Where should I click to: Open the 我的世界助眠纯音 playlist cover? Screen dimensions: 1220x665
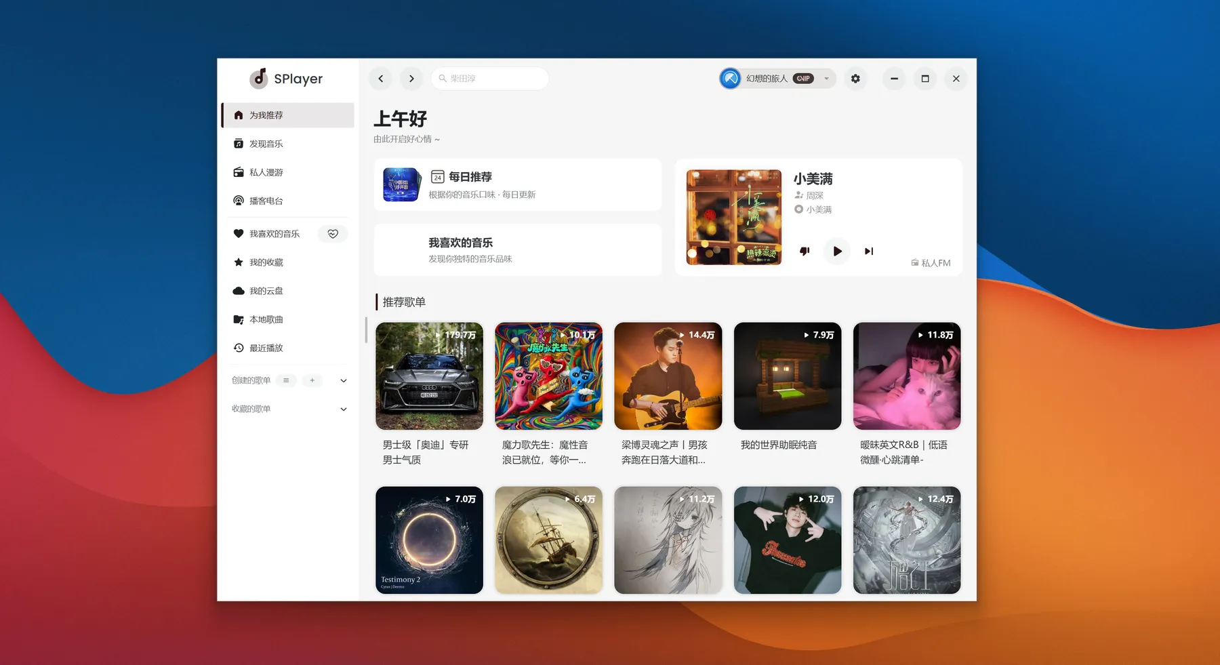click(x=788, y=376)
